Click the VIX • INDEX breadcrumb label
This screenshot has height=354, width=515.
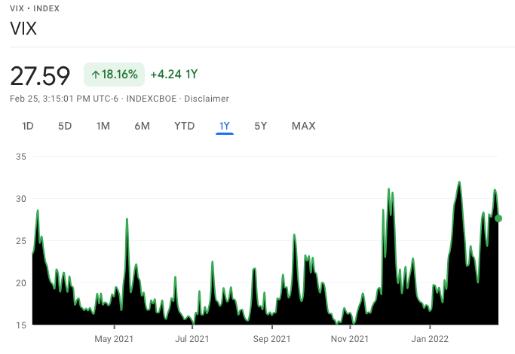tap(35, 8)
